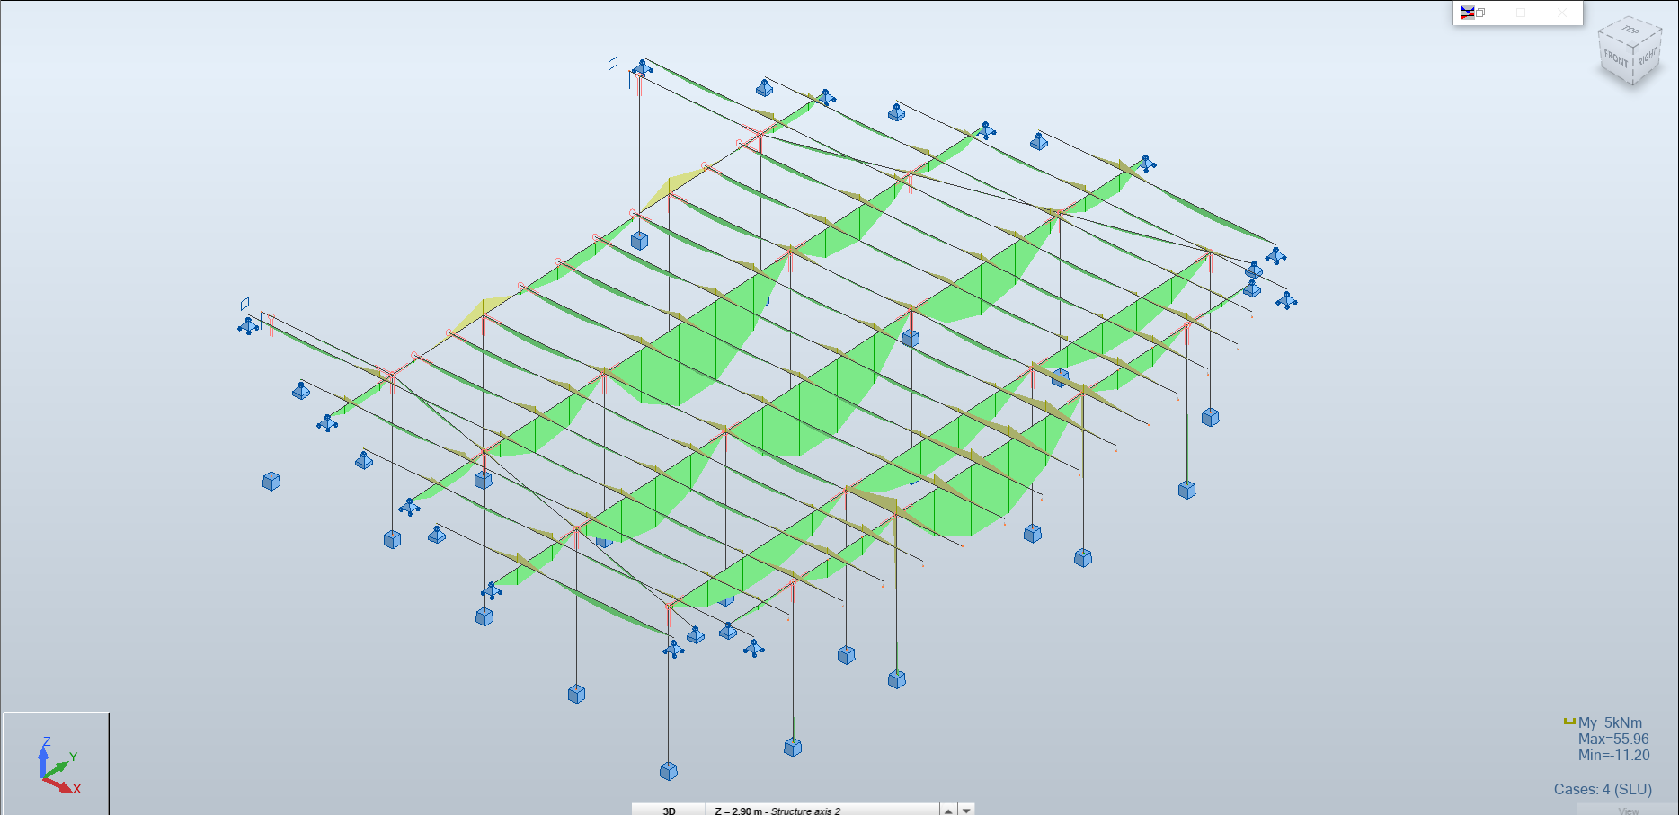Click the My diagram icon in the floating window
The image size is (1679, 815).
pyautogui.click(x=1468, y=12)
